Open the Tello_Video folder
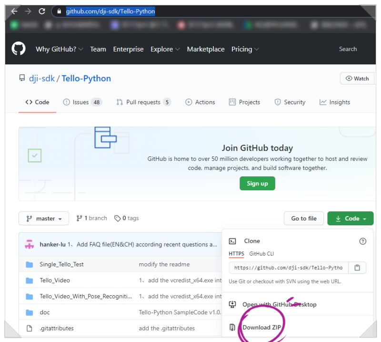This screenshot has height=342, width=381. click(x=55, y=280)
